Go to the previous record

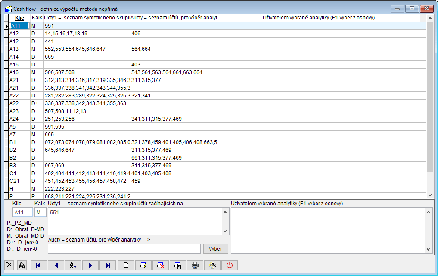(56, 265)
